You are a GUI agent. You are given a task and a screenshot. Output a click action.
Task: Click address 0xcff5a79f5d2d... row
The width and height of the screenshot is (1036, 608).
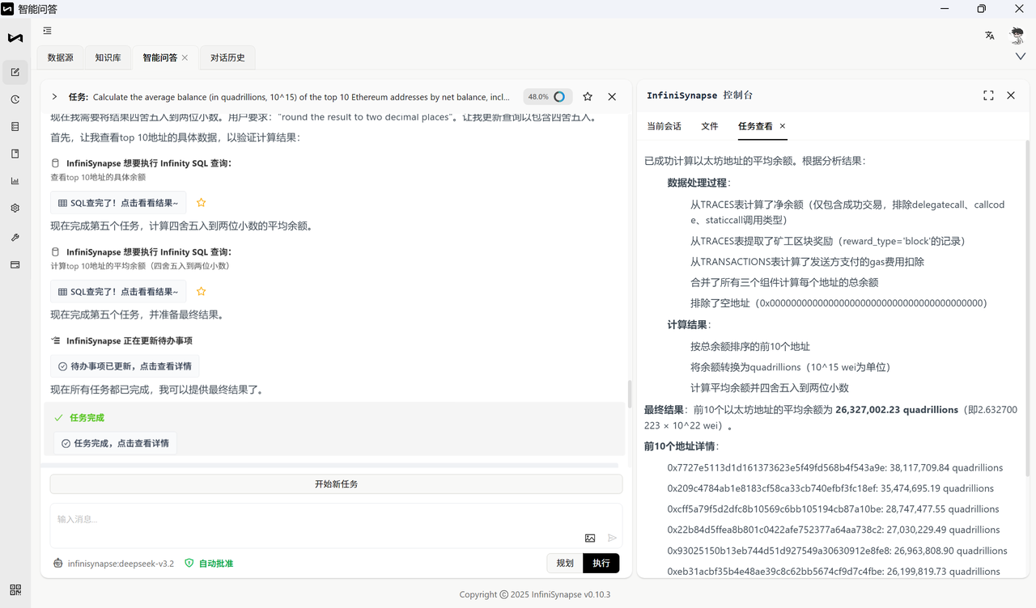(x=833, y=509)
